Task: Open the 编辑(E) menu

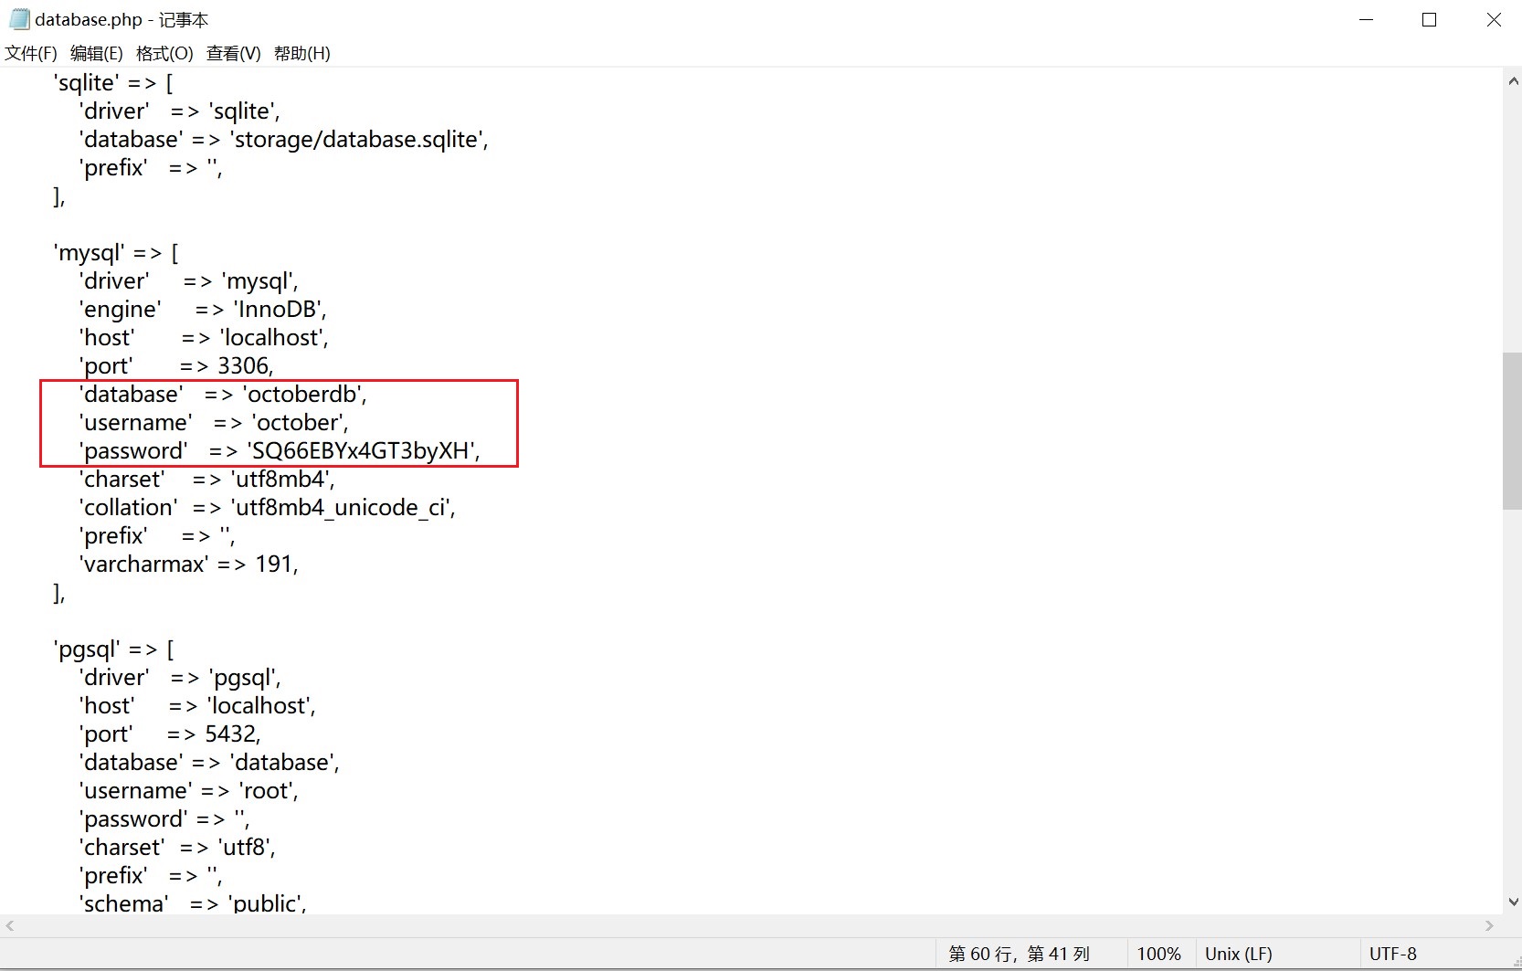Action: (x=96, y=53)
